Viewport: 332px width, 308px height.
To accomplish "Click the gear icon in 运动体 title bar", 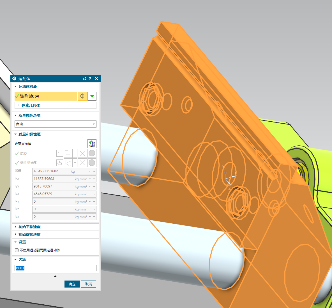I will click(15, 78).
